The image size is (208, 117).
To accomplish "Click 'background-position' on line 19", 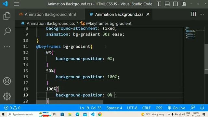I will point(79,95).
